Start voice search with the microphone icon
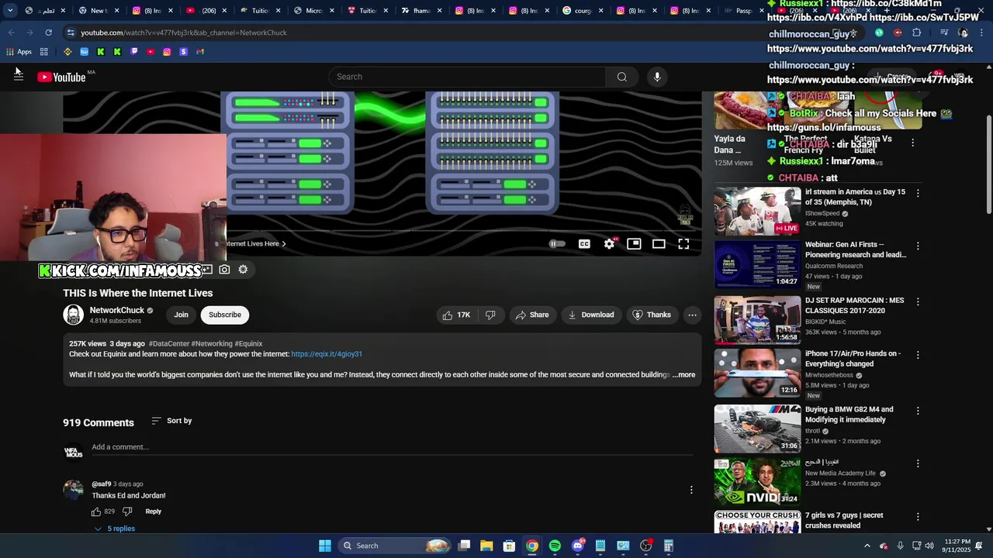This screenshot has height=558, width=993. [657, 77]
